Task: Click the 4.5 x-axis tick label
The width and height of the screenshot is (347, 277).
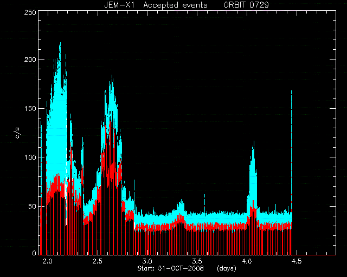Action: point(297,261)
